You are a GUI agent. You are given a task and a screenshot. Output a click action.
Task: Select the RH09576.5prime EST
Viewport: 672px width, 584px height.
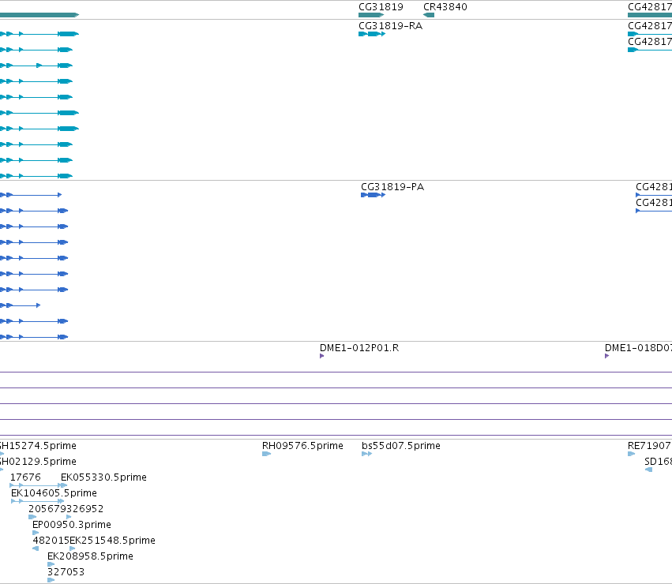pos(267,454)
